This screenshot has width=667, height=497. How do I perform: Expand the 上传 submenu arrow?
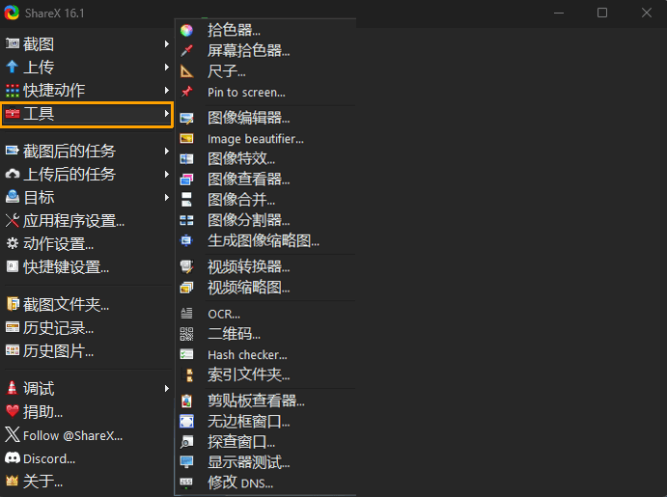tap(167, 68)
